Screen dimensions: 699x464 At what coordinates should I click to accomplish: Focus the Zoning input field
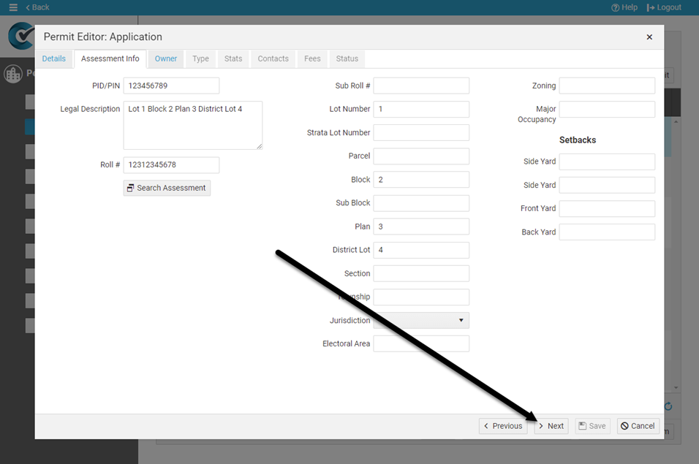coord(607,85)
